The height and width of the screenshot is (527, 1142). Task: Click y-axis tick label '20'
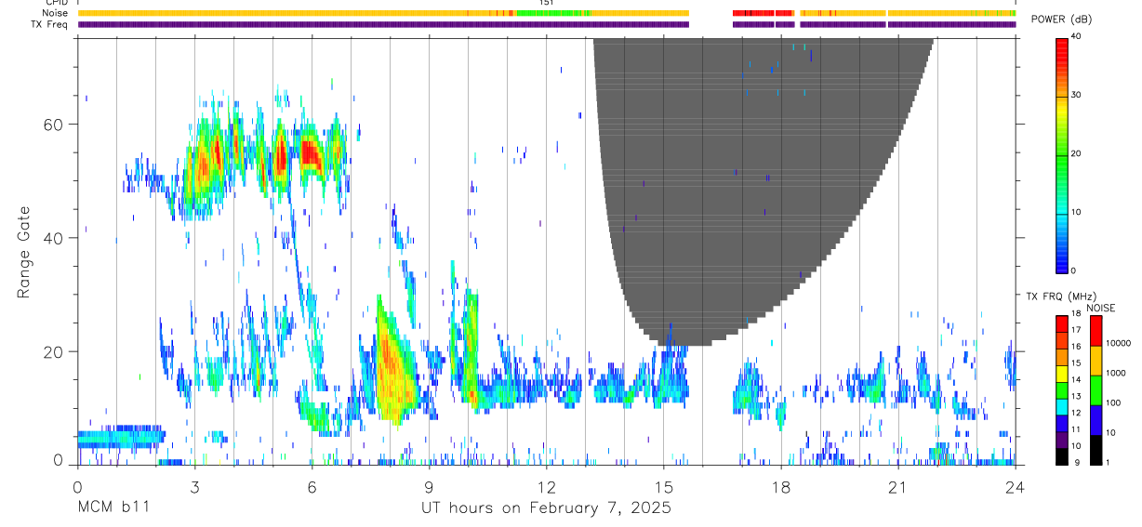click(53, 352)
